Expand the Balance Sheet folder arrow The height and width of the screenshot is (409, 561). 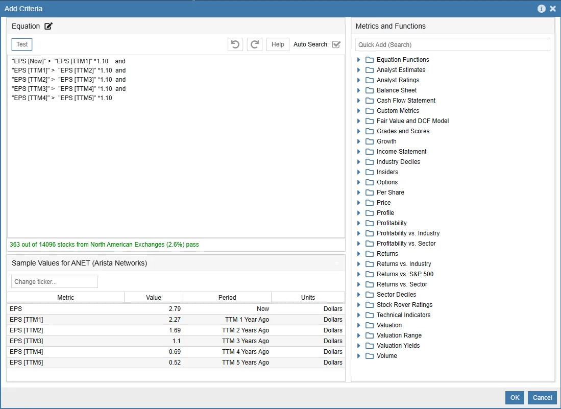pyautogui.click(x=358, y=90)
